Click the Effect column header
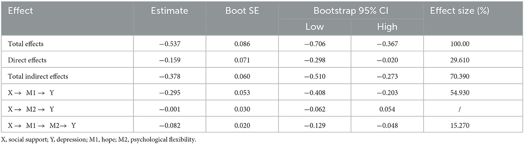This screenshot has width=524, height=144. pos(20,11)
